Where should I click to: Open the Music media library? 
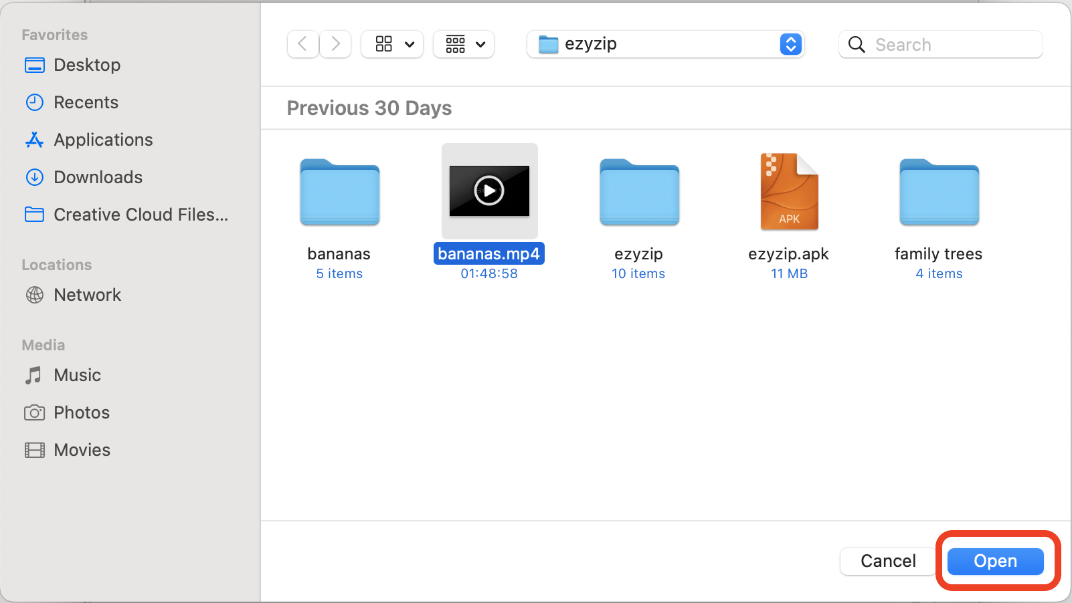click(77, 375)
